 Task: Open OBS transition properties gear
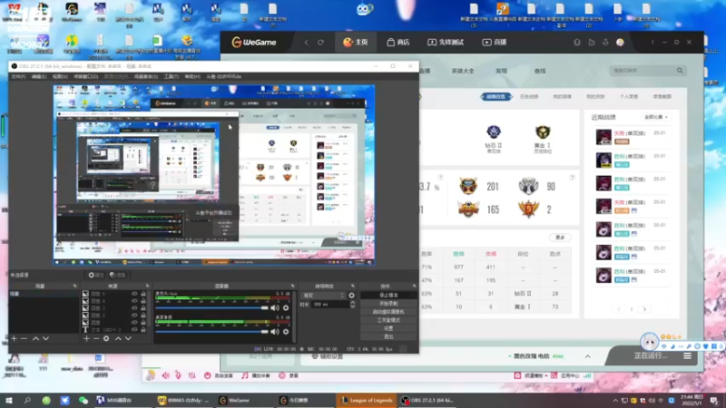[x=351, y=296]
